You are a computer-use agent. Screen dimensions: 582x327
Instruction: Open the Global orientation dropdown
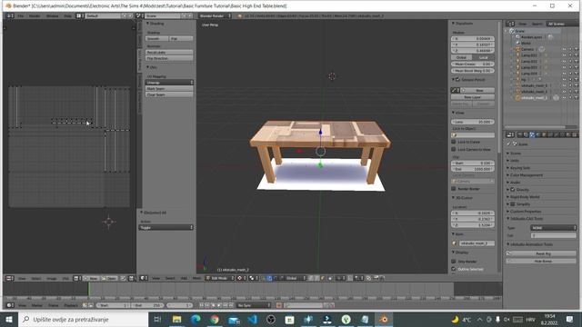295,278
